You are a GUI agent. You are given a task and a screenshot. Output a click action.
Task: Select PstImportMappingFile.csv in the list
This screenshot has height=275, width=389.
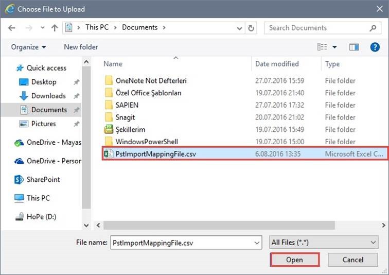point(244,154)
